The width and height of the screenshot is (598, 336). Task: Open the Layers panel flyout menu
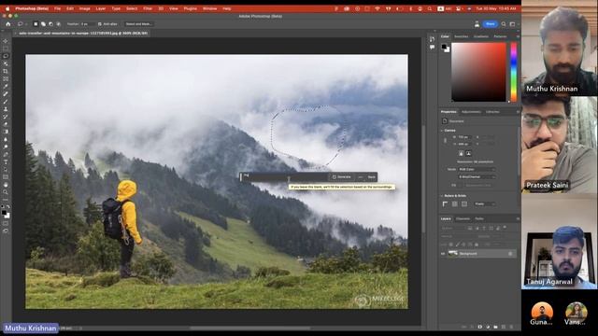pos(518,219)
